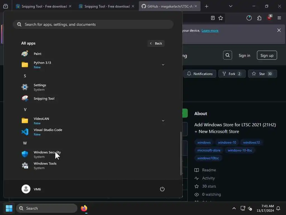Click the circular timer icon in Firefox toolbar
This screenshot has width=286, height=215.
[249, 18]
